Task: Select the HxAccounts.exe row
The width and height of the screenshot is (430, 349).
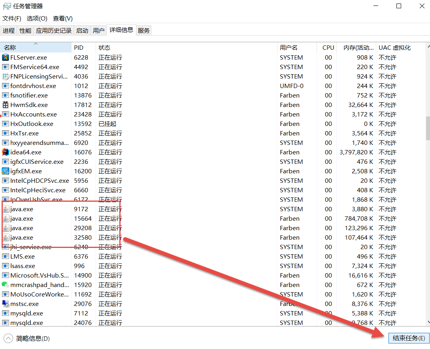Action: (x=213, y=114)
